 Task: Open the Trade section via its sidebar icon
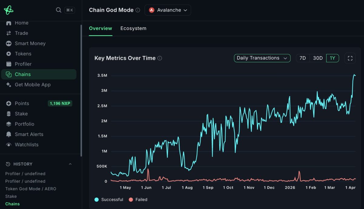coord(8,33)
